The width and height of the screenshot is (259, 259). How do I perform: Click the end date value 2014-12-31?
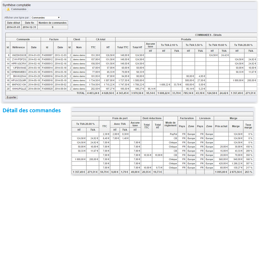click(30, 27)
